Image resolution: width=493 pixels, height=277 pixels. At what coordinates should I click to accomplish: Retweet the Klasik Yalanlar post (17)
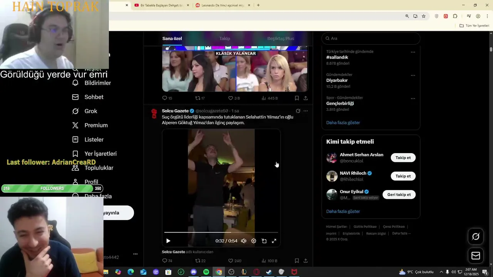click(x=200, y=98)
